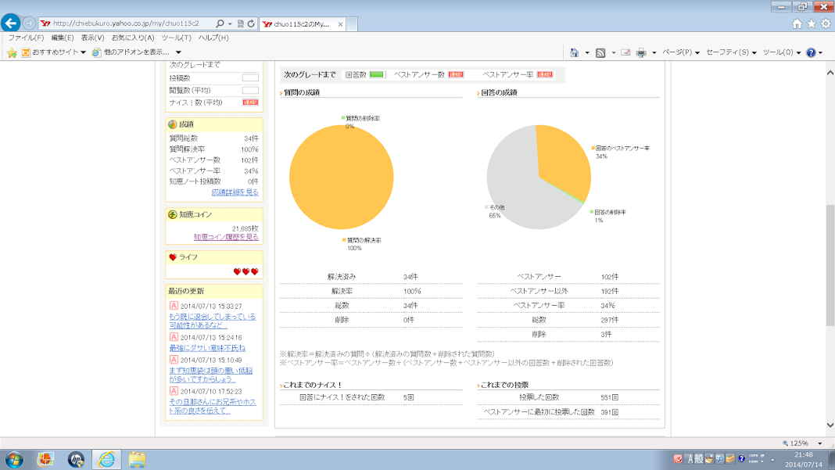Open the その旦那さんにお兄系やホスト update link
Screen dimensions: 835x470
pos(213,407)
